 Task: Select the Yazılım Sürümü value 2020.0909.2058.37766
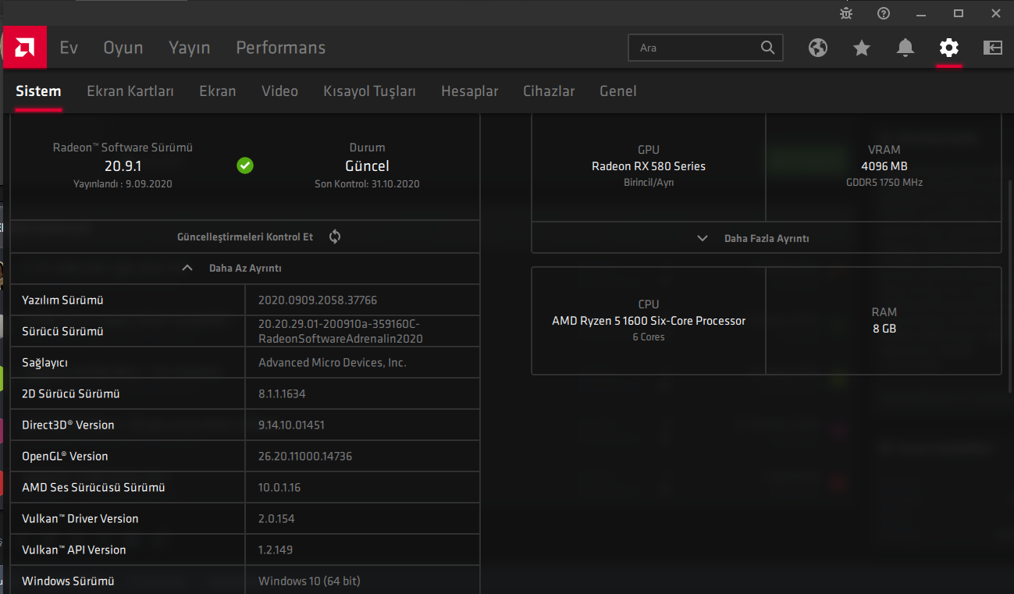point(318,300)
